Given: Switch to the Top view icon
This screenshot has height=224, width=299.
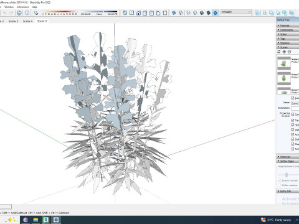Looking at the screenshot, I should point(131,13).
